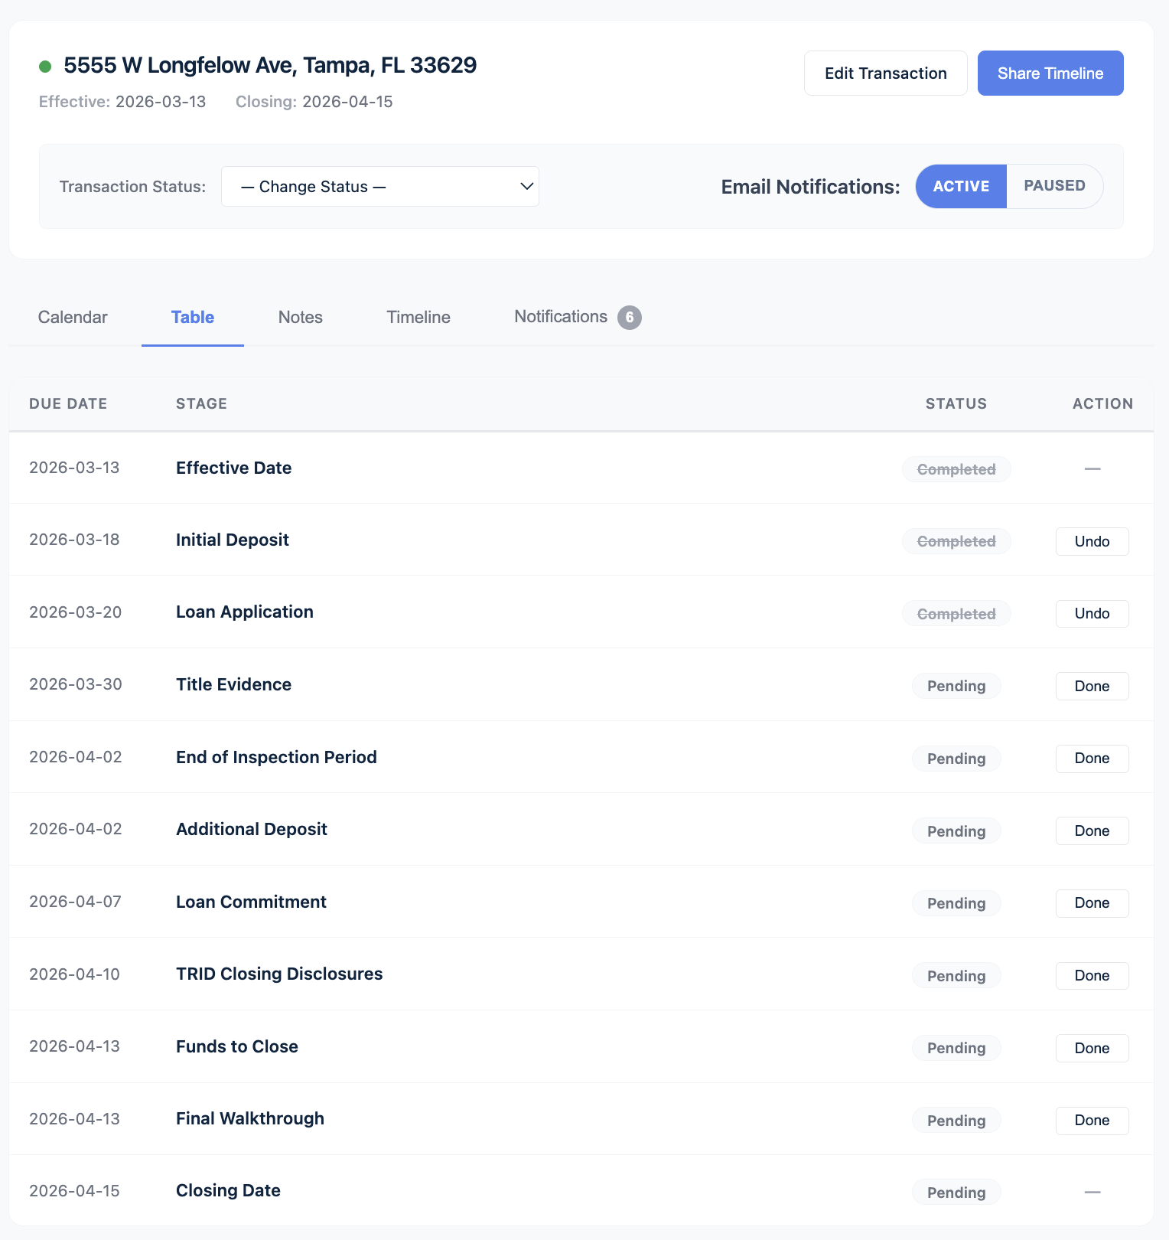
Task: Click the Closing Date stage row
Action: coord(228,1190)
